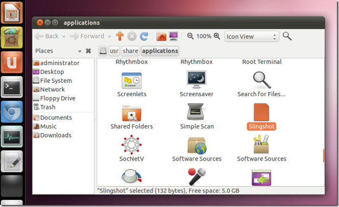Viewport: 339px width, 207px height.
Task: Launch Ubuntu Software Center from dock
Action: 12,38
